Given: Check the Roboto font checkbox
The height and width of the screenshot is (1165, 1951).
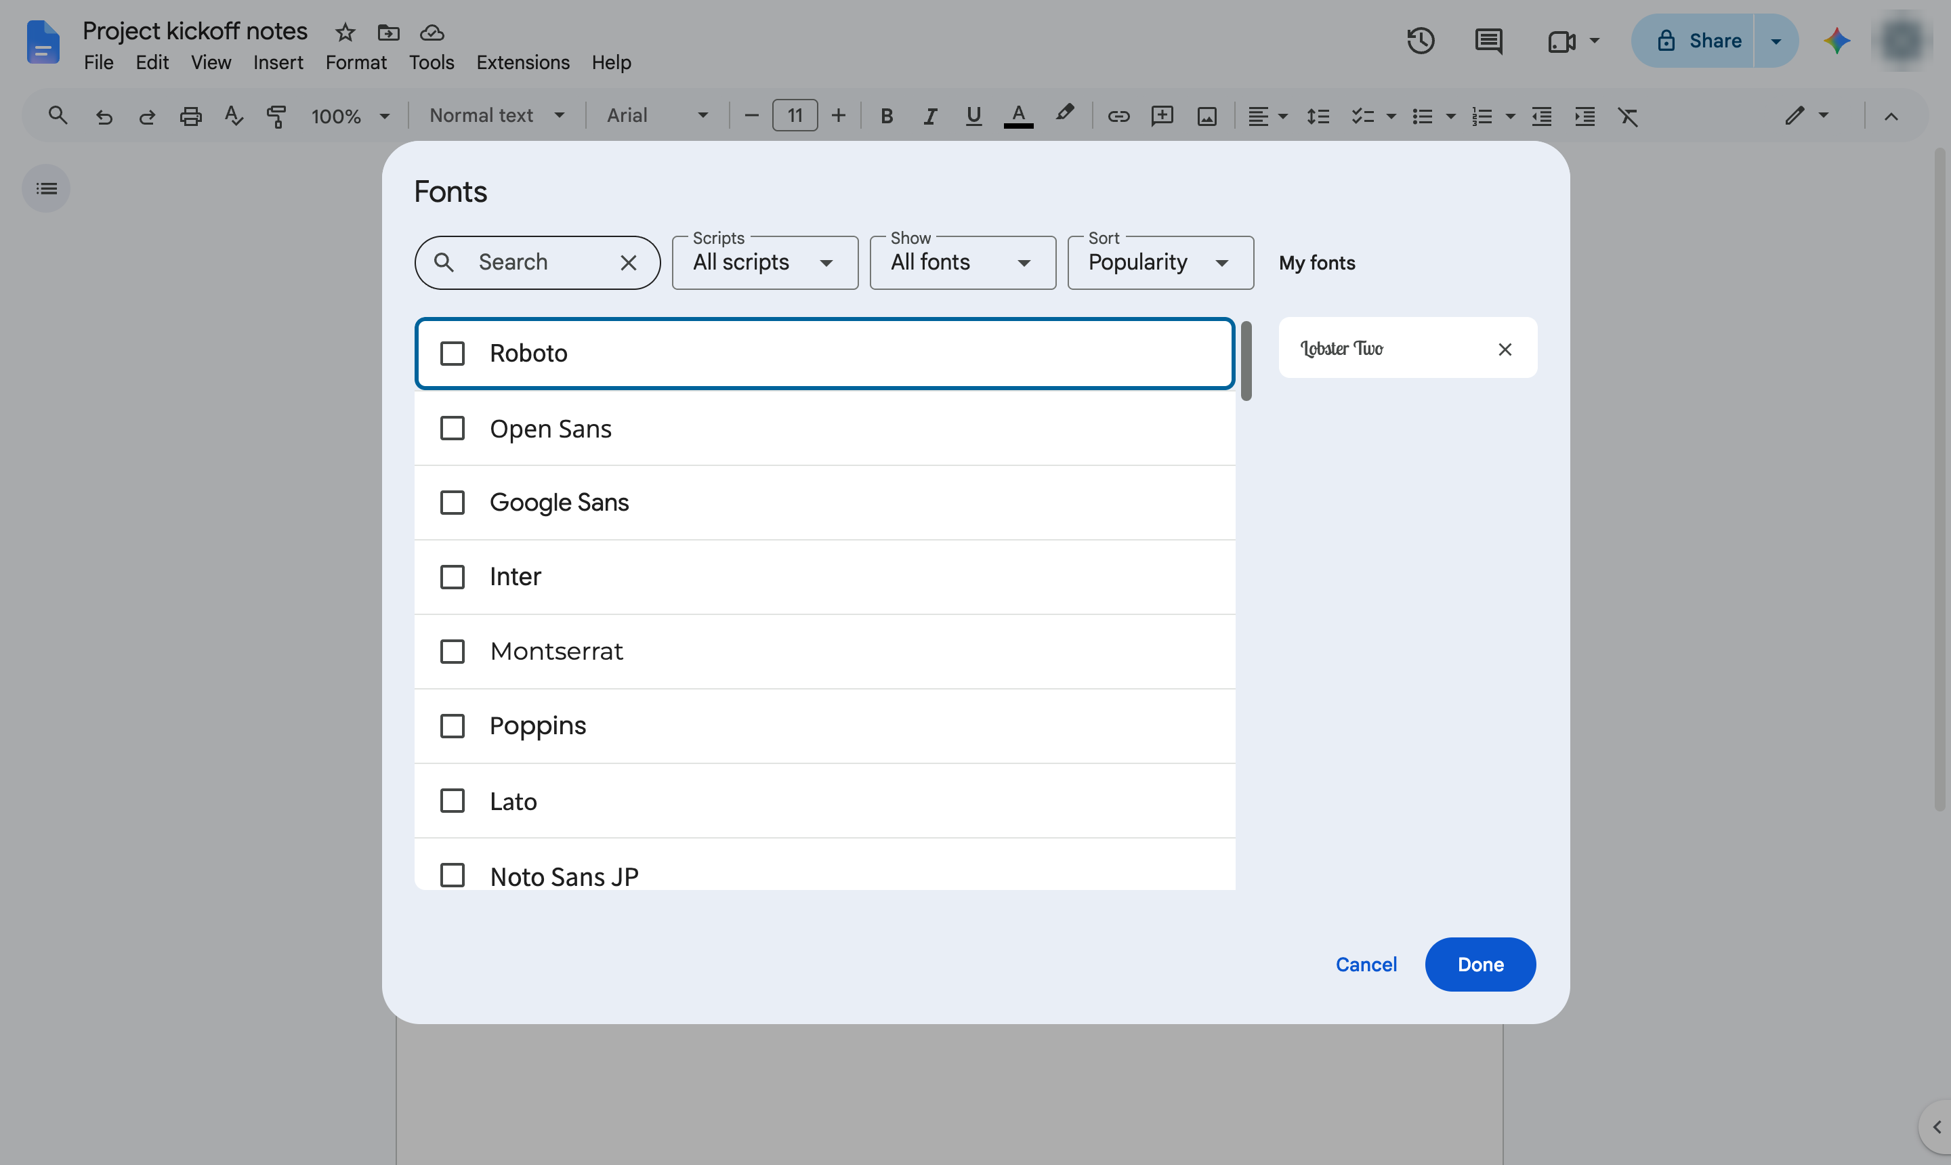Looking at the screenshot, I should point(453,354).
